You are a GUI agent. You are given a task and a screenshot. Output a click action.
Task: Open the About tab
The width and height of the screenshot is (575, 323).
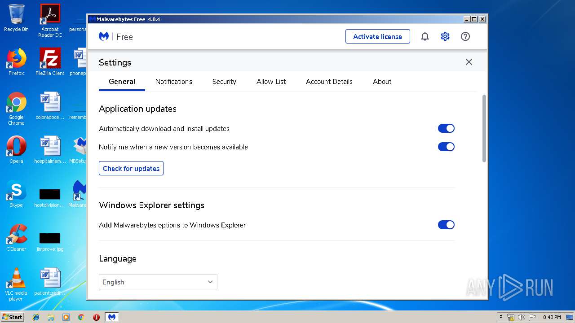[x=382, y=82]
